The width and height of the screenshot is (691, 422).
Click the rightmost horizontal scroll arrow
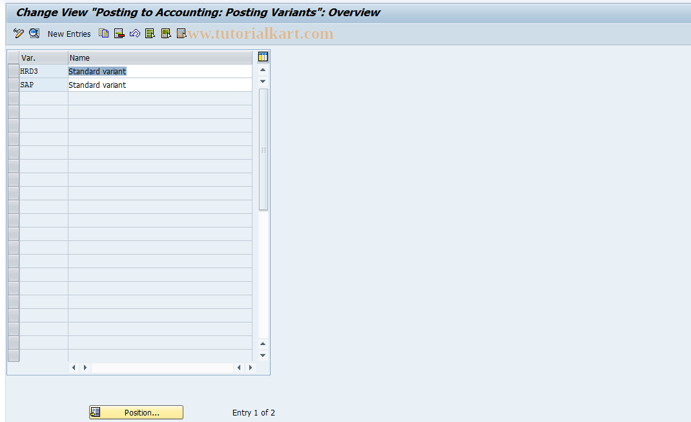(251, 368)
